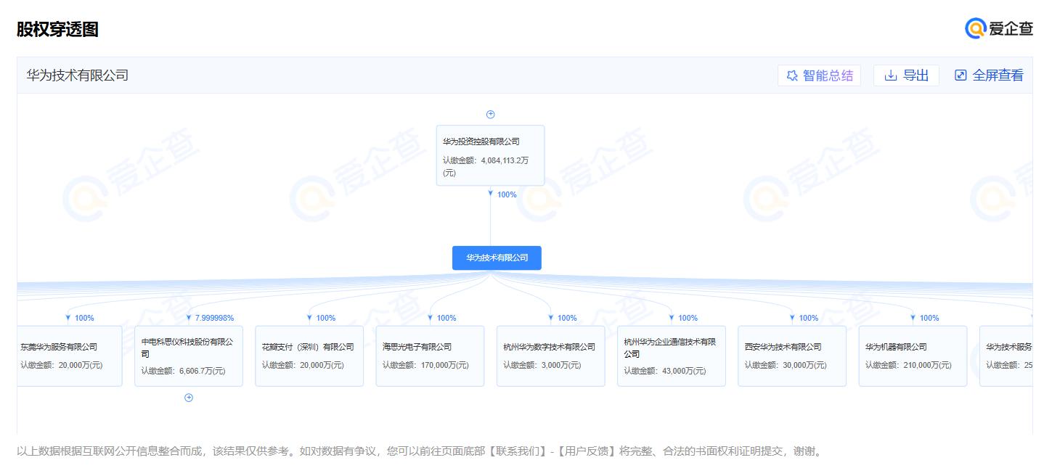Click 认缴金额 6,606.7万(元) value

(x=183, y=371)
